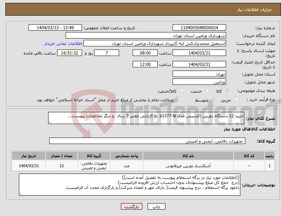Click the item code cell showing --
Image resolution: width=281 pixels, height=216 pixels.
[x=249, y=166]
